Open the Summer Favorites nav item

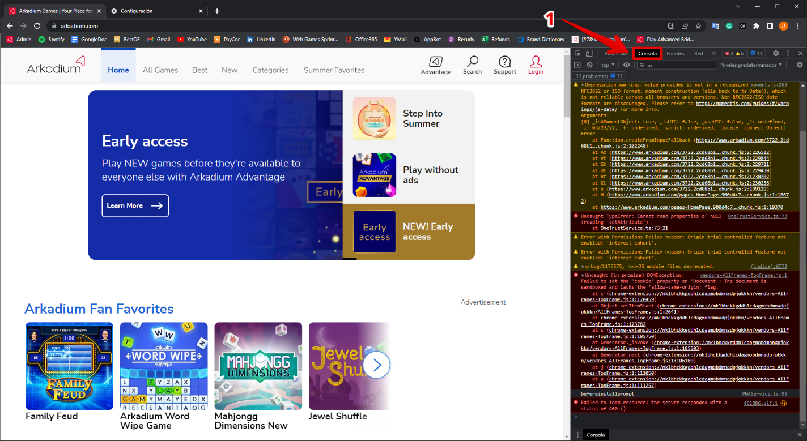pyautogui.click(x=334, y=70)
